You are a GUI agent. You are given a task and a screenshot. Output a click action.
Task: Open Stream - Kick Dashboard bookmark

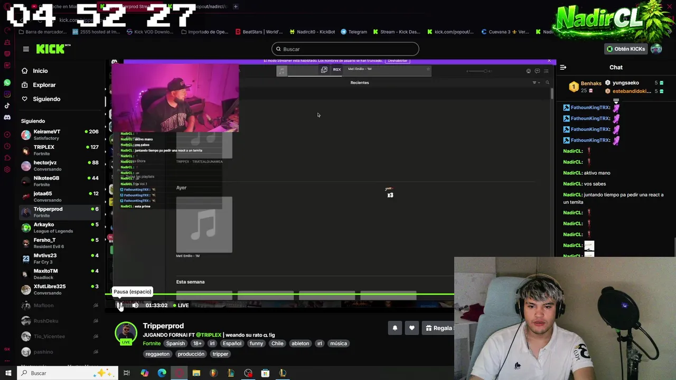396,32
